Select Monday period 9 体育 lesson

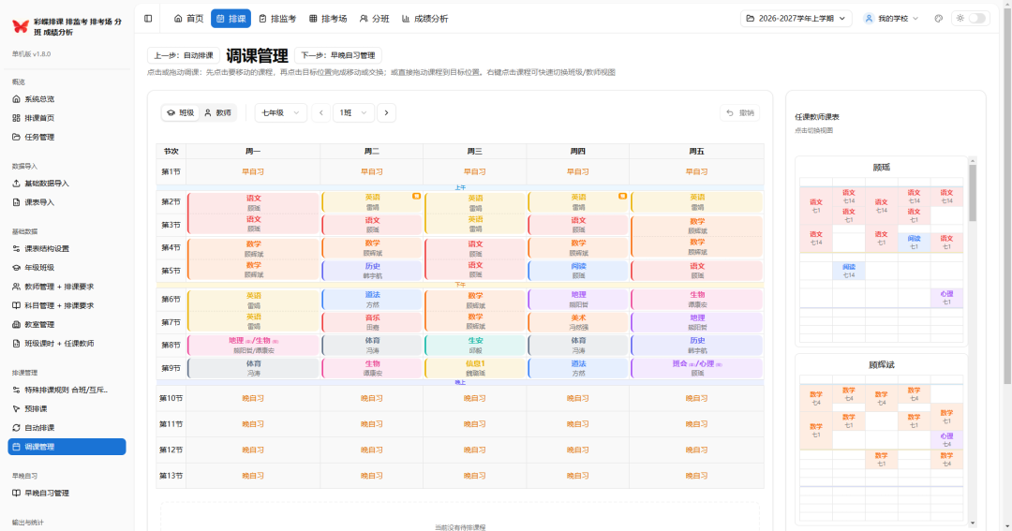(x=254, y=368)
